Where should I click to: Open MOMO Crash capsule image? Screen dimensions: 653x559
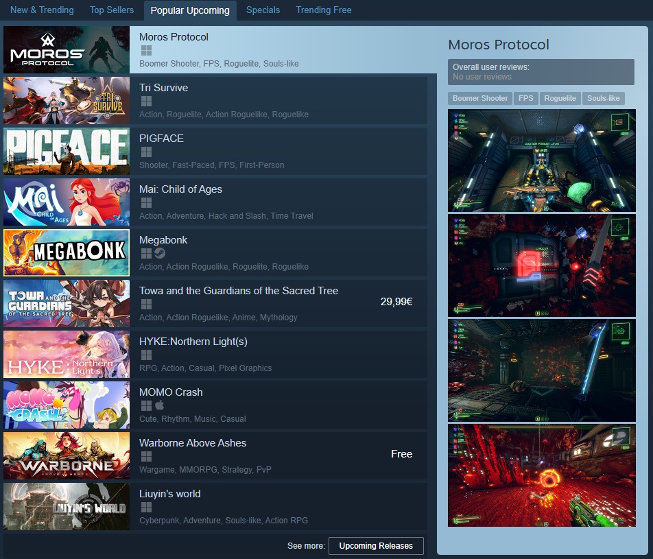(67, 405)
